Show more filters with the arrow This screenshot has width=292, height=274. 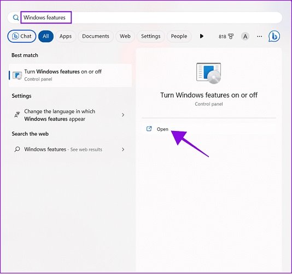pos(201,36)
